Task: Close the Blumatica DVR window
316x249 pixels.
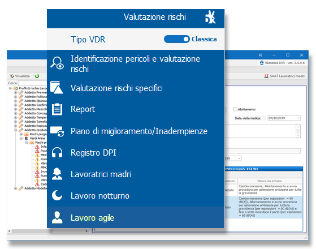Action: coord(301,55)
